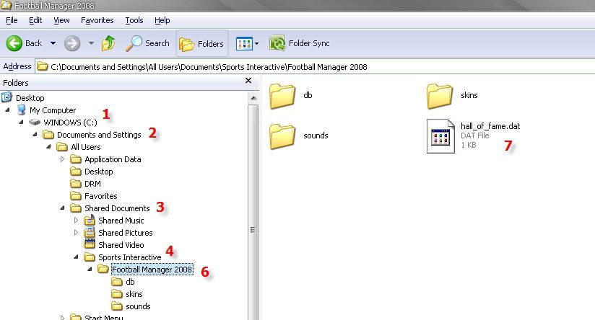Open the Help menu
Viewport: 595px width, 320px height.
(162, 20)
